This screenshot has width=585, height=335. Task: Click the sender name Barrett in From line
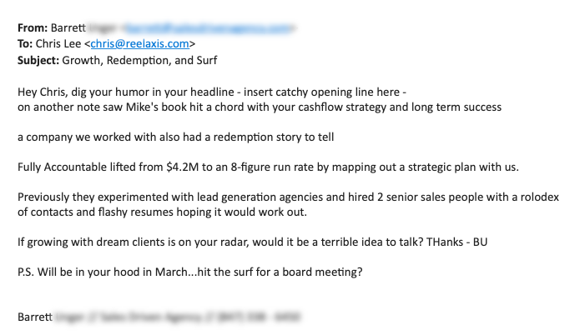(x=68, y=28)
